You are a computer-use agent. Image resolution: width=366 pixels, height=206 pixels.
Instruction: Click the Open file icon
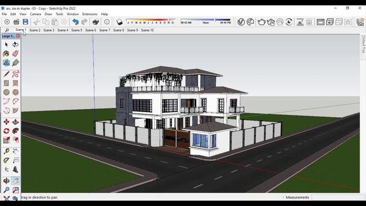coord(17,22)
